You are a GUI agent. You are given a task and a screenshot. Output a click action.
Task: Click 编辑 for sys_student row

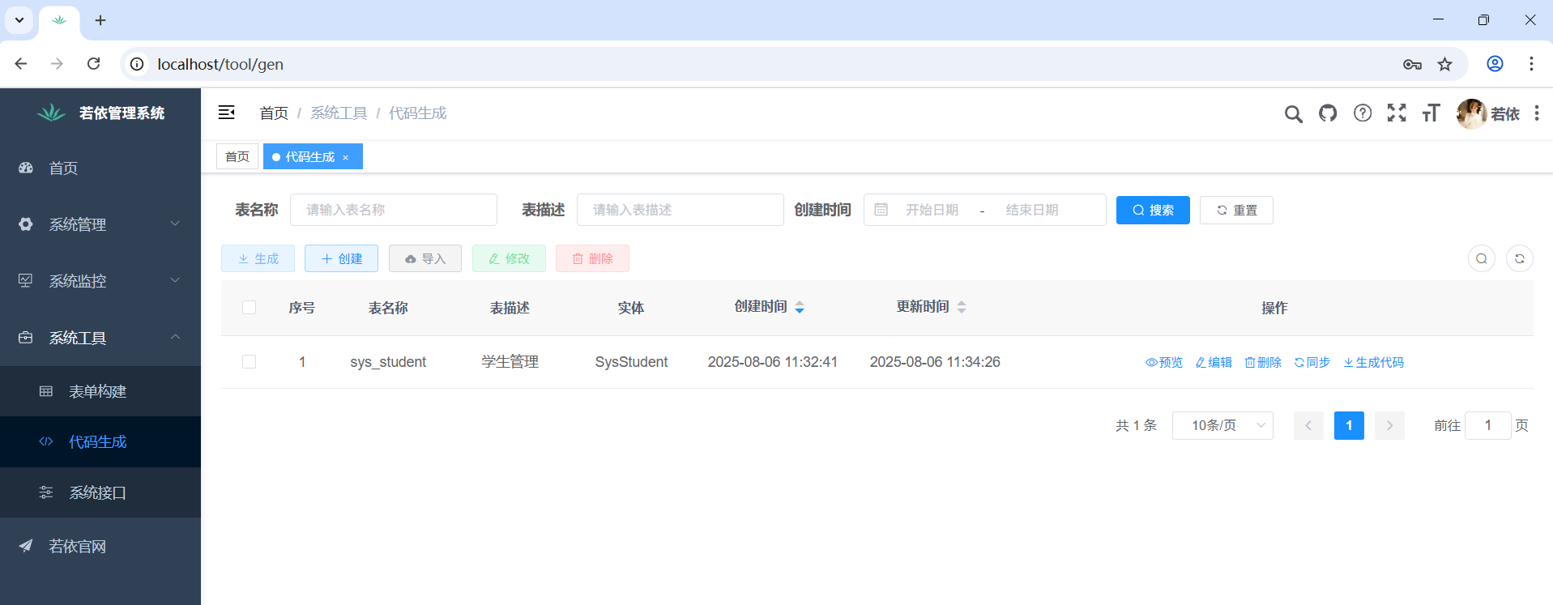pos(1214,362)
